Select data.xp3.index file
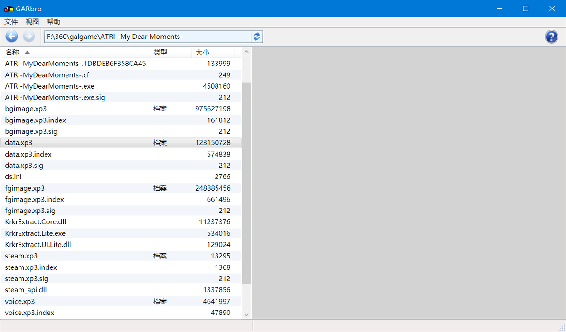The image size is (566, 332). point(121,154)
